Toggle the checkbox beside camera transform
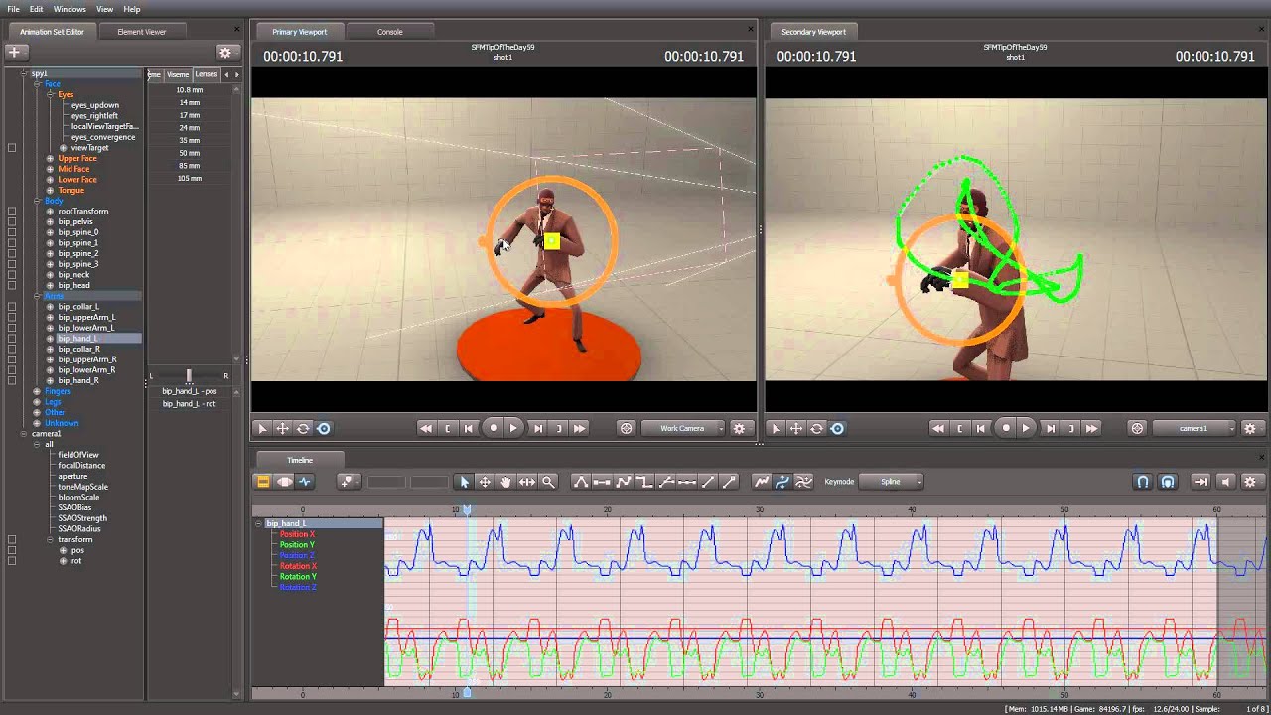Image resolution: width=1271 pixels, height=715 pixels. pyautogui.click(x=12, y=539)
